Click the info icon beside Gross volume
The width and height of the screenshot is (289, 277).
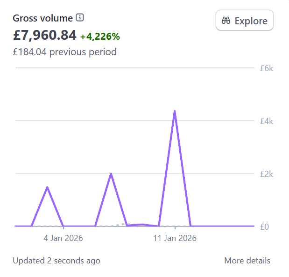click(80, 18)
